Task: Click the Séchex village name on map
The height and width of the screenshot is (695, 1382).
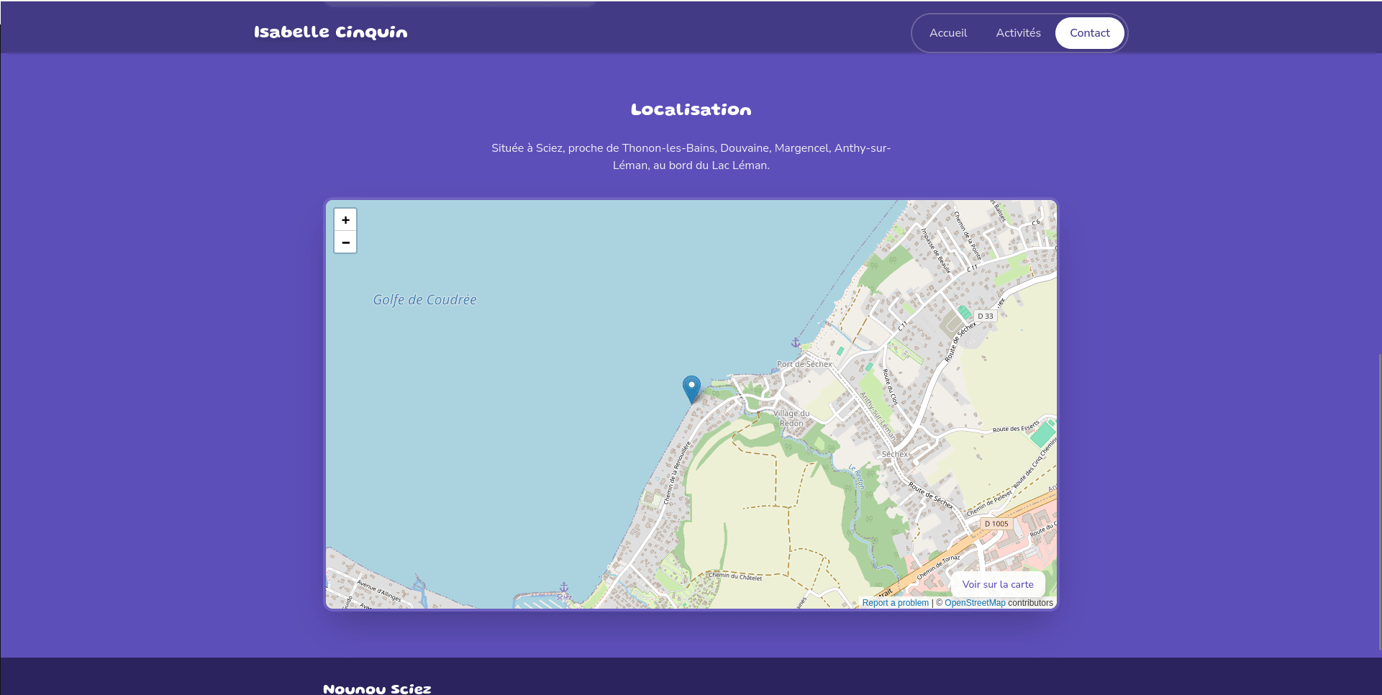Action: [x=894, y=454]
